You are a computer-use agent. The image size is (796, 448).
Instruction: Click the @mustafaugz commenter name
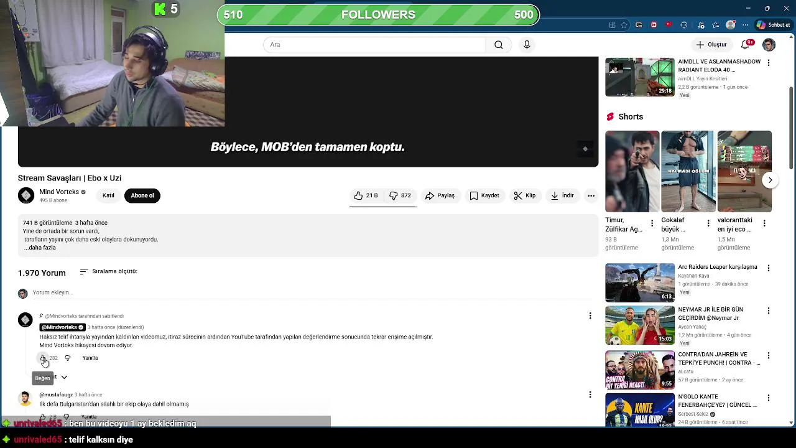56,394
